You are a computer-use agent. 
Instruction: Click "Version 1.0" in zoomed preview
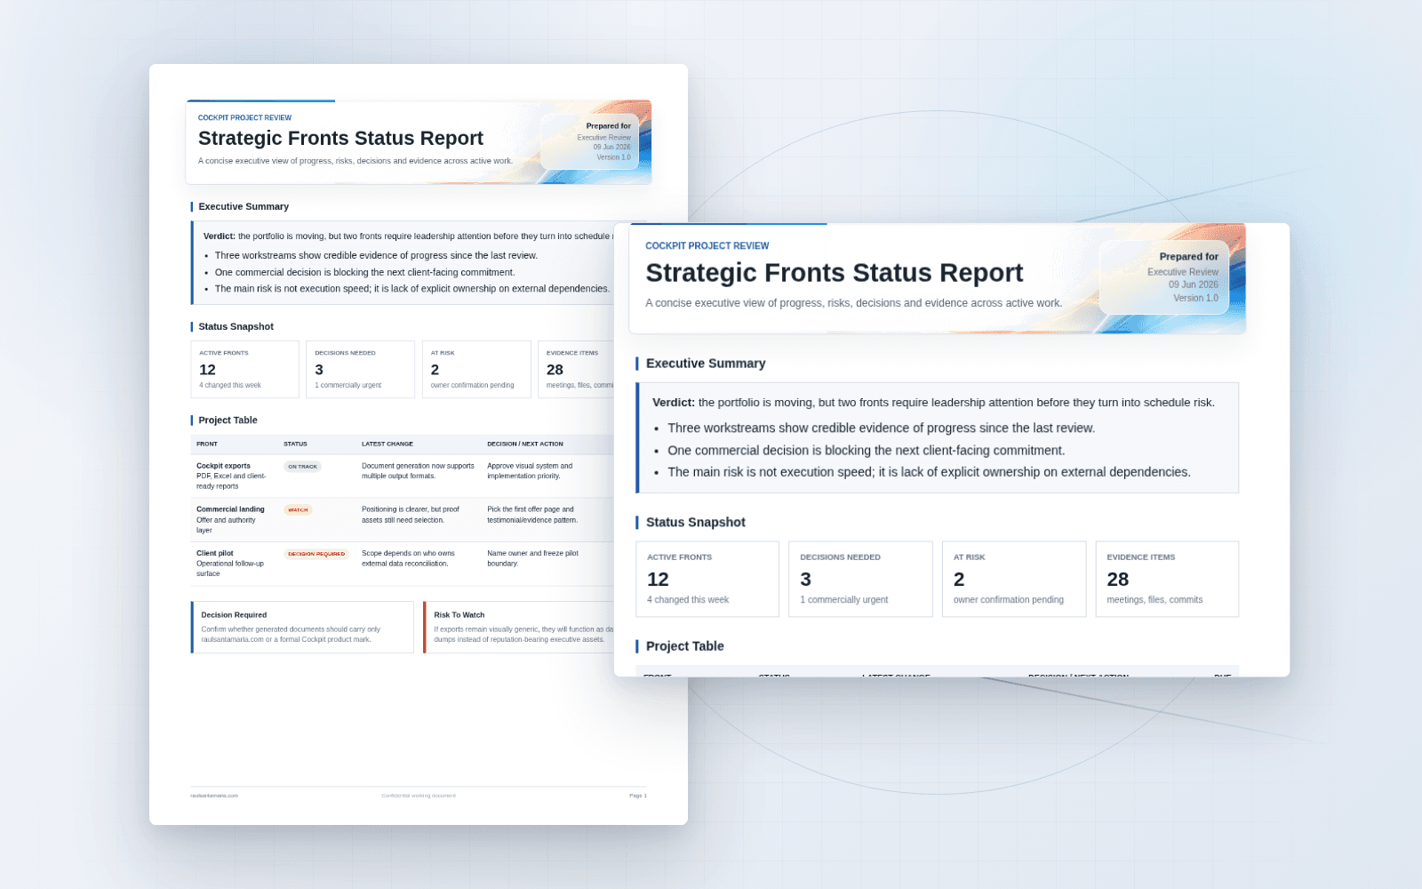(1195, 298)
